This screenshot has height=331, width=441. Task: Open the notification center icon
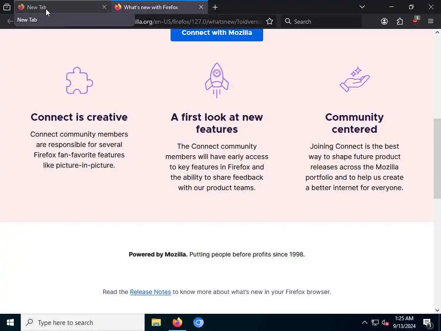coord(427,323)
